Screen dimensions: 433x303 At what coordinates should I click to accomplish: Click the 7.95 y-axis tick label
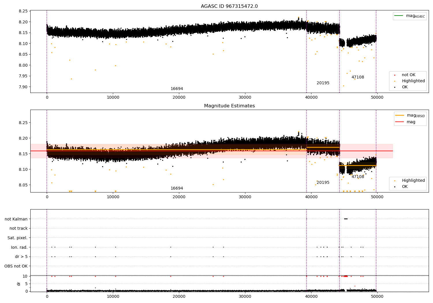(x=23, y=76)
